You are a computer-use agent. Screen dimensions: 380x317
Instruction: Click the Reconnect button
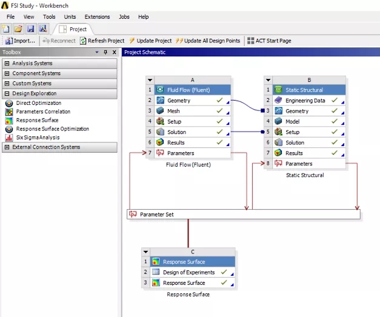coord(59,41)
